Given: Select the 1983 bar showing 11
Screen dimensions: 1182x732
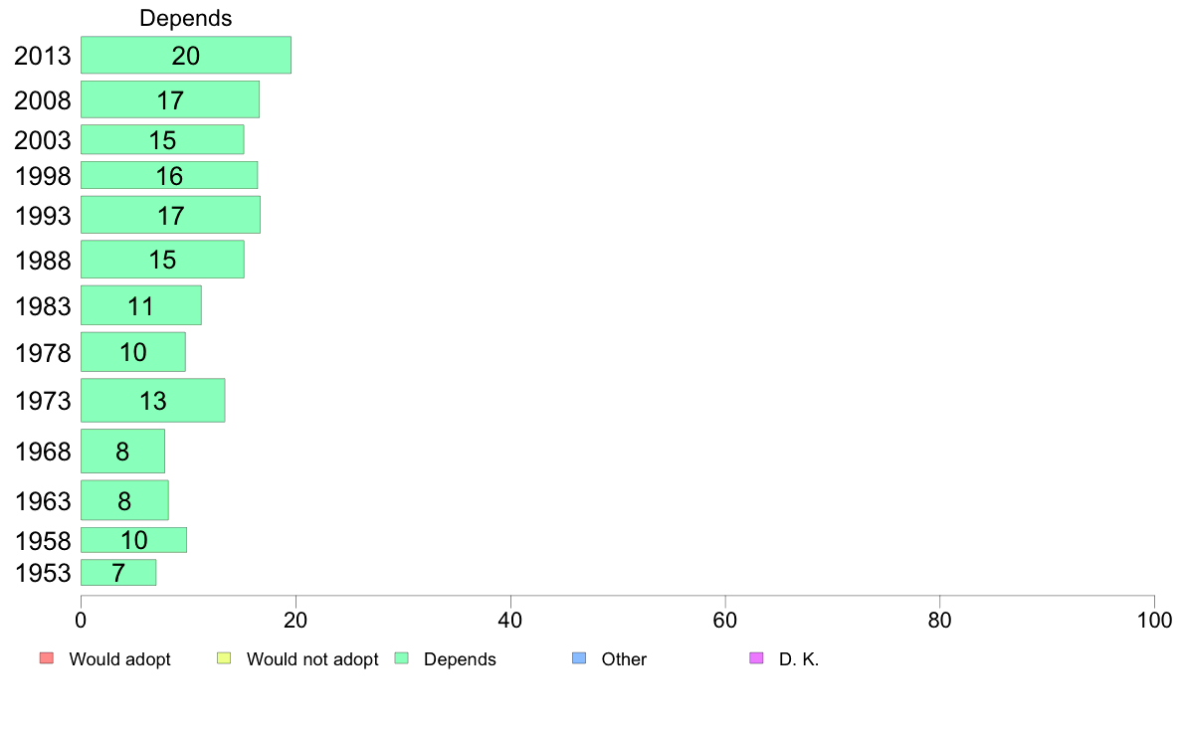Looking at the screenshot, I should click(x=141, y=305).
